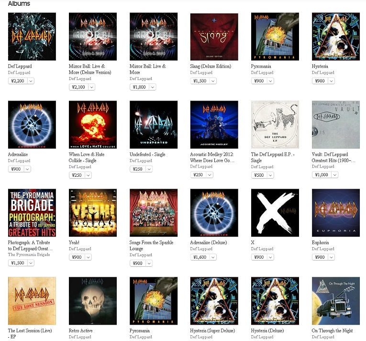Buy Mirror Ball Deluxe Version for ¥2,100
The image size is (366, 341).
[78, 87]
